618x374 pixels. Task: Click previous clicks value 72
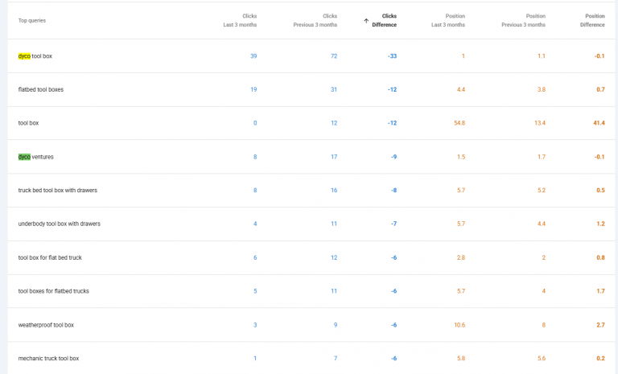(334, 56)
